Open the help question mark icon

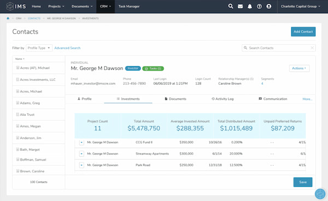click(259, 6)
